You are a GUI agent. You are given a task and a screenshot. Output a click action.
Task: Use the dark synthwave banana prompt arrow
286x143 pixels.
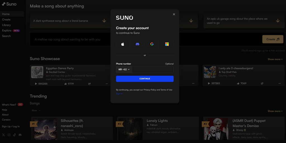pyautogui.click(x=104, y=21)
